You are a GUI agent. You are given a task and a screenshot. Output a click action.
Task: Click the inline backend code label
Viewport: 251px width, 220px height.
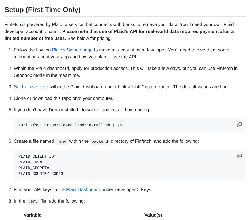coord(100,141)
